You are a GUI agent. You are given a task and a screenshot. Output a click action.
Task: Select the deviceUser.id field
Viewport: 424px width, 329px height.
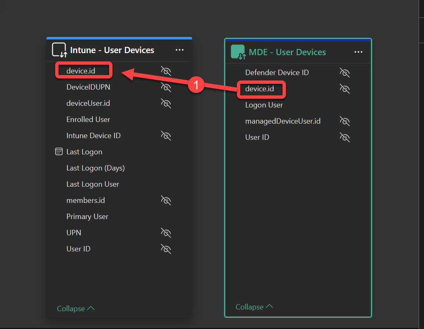coord(88,103)
